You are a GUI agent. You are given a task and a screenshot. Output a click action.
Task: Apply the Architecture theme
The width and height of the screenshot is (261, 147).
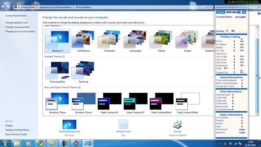(83, 41)
